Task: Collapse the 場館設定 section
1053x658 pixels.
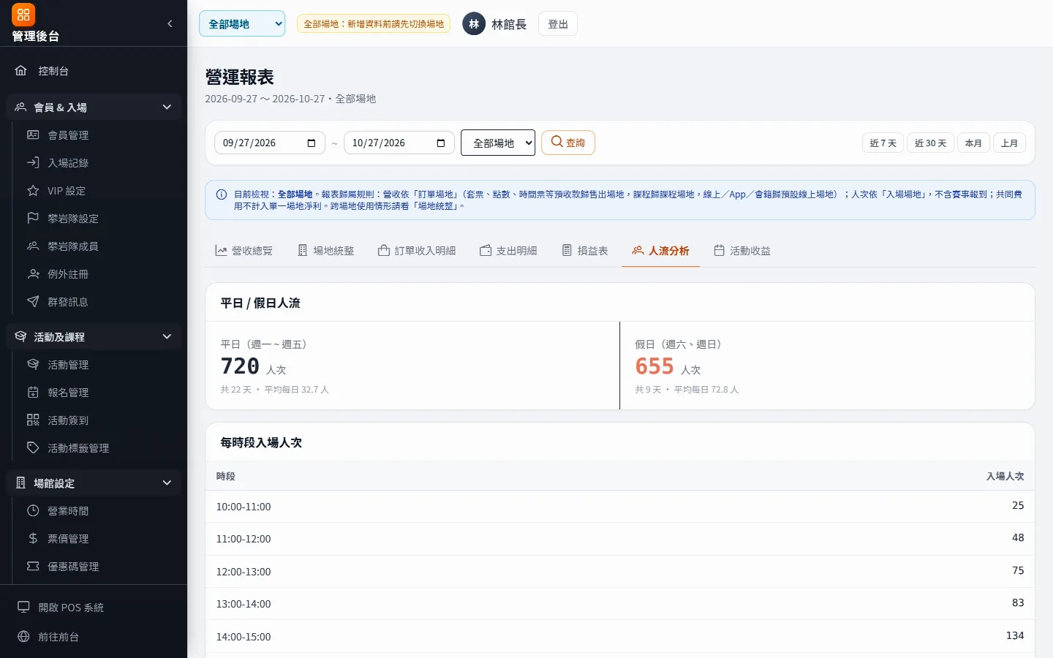Action: (94, 483)
